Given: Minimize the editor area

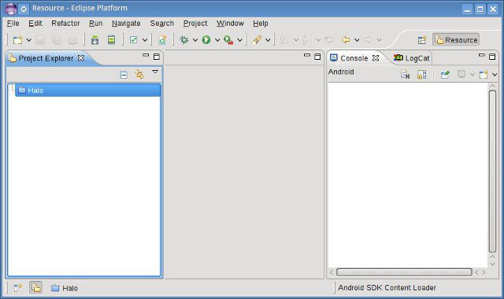Looking at the screenshot, I should point(307,55).
